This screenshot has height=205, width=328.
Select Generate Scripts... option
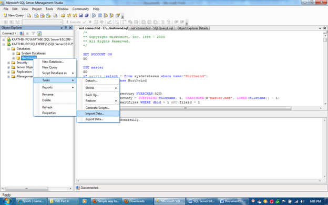(x=98, y=108)
